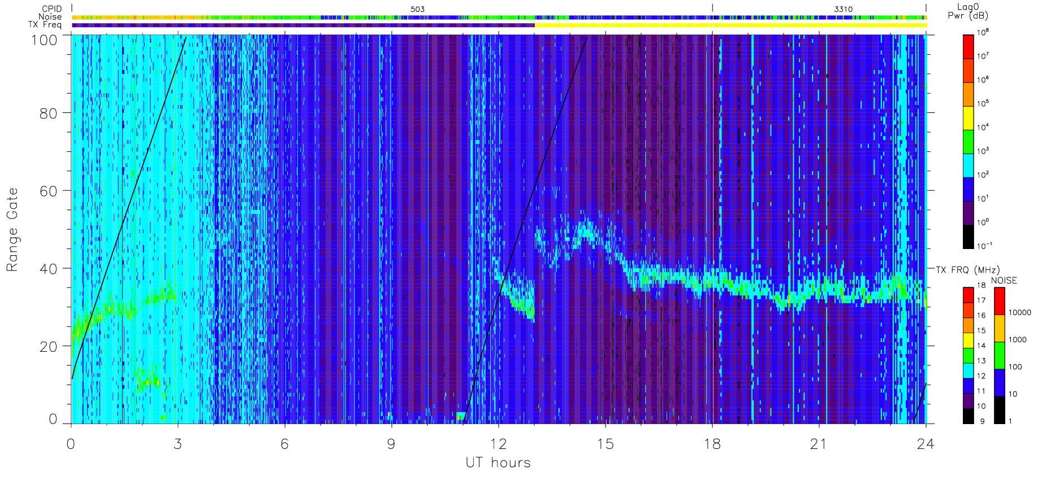Screen dimensions: 1042x480
Task: Click the '1000' label on the NOISE colorbar
Action: click(x=1018, y=340)
